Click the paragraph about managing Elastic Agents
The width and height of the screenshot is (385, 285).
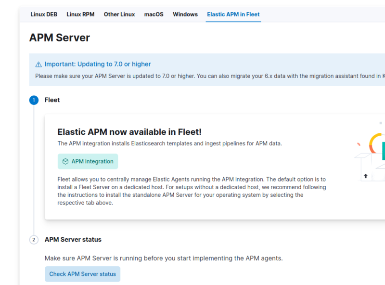[x=192, y=191]
